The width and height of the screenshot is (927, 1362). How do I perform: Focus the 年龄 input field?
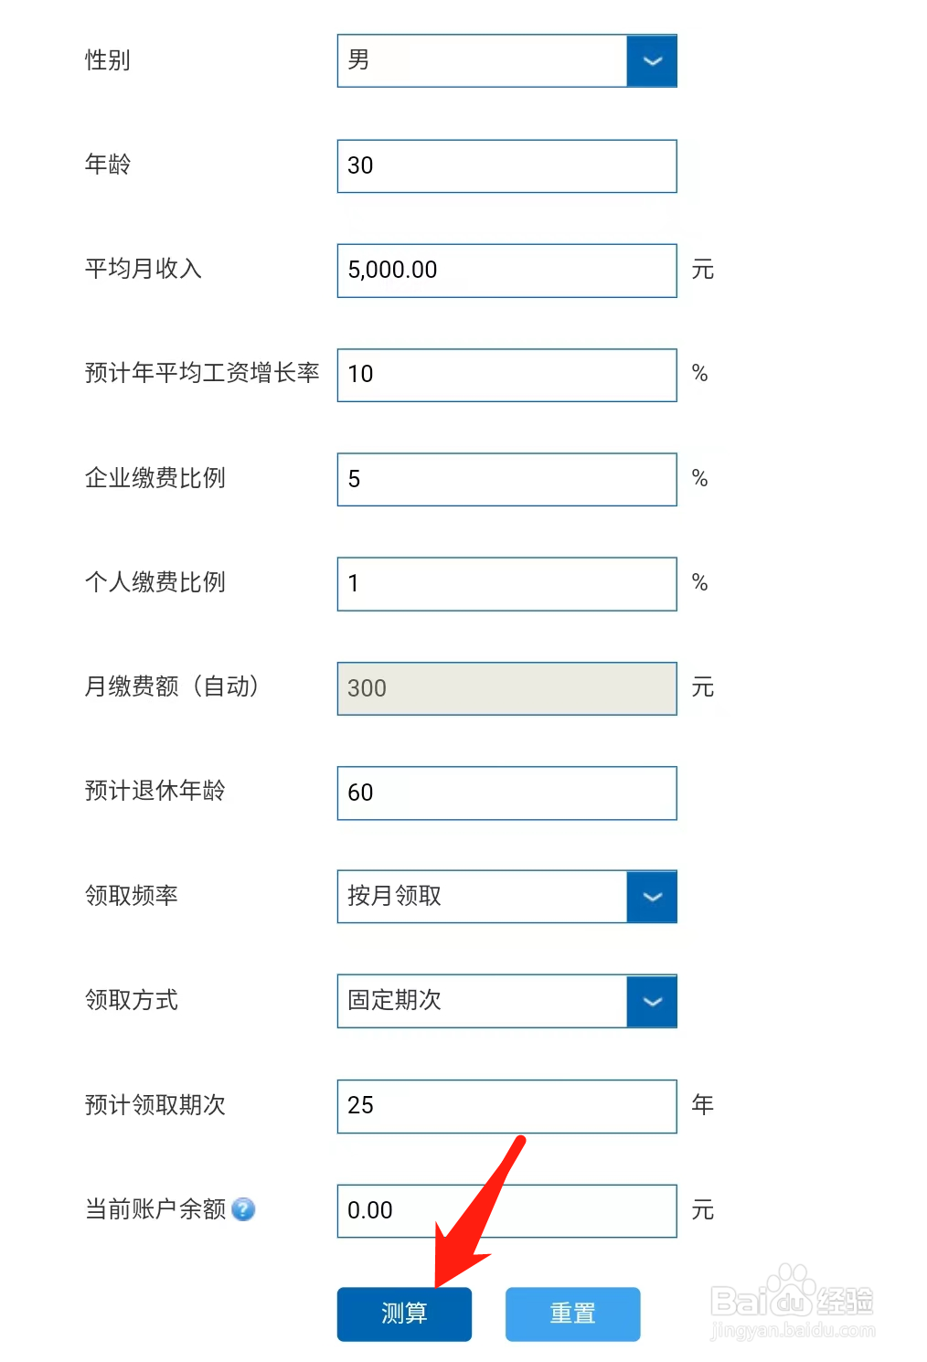507,166
